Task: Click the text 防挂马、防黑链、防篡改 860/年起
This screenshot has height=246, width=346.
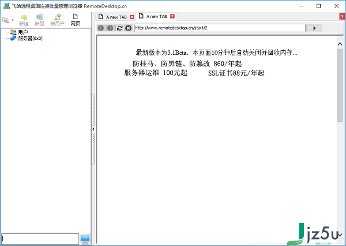Action: pos(187,64)
